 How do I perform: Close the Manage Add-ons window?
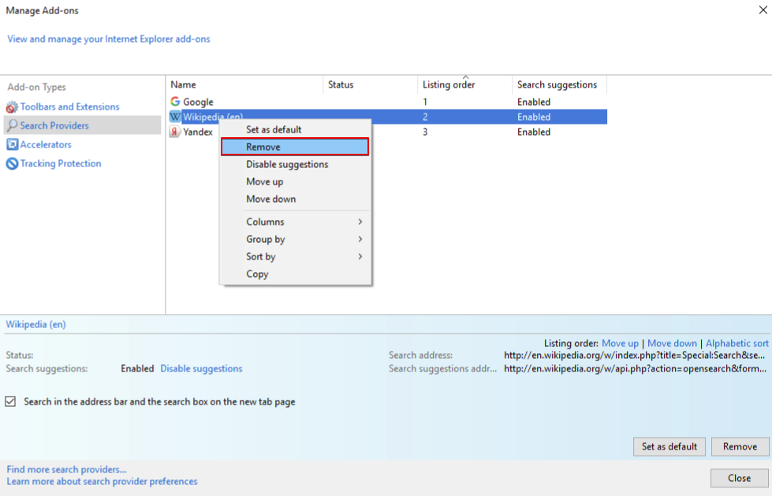click(763, 9)
